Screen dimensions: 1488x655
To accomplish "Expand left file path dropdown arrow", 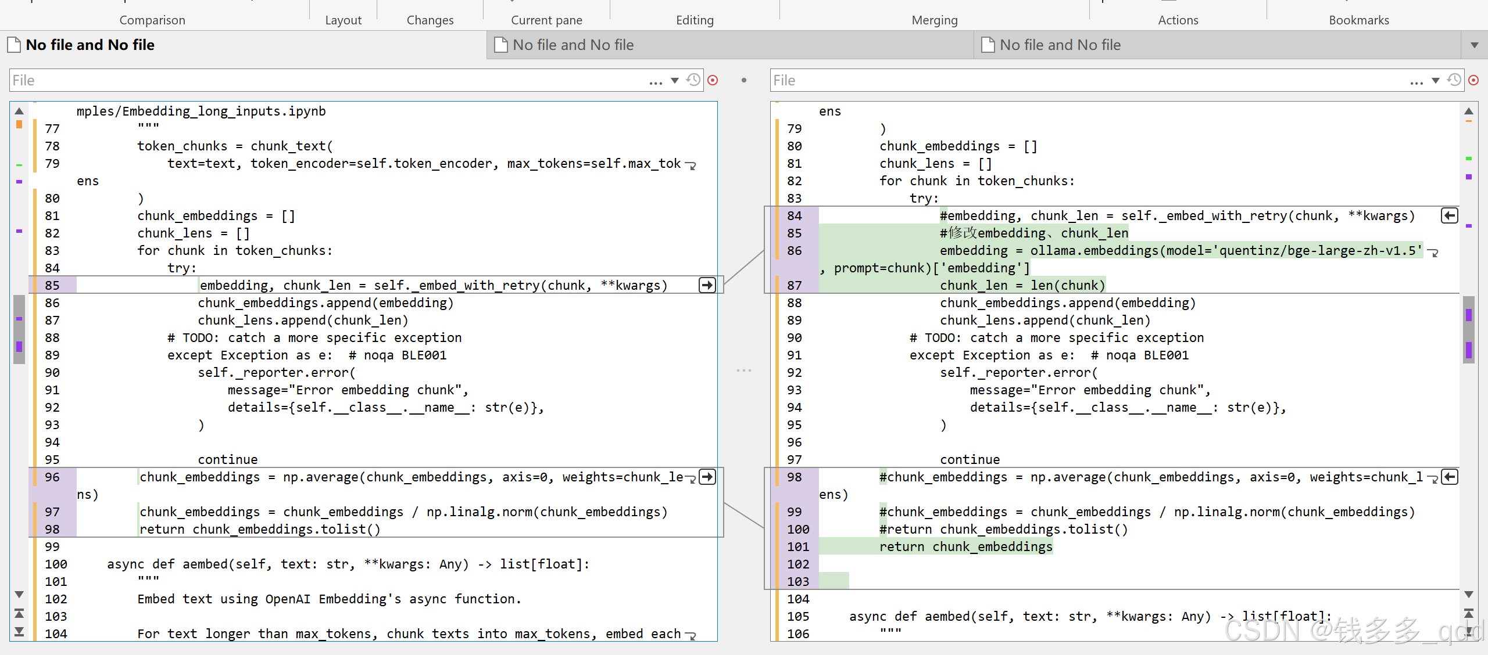I will tap(675, 81).
